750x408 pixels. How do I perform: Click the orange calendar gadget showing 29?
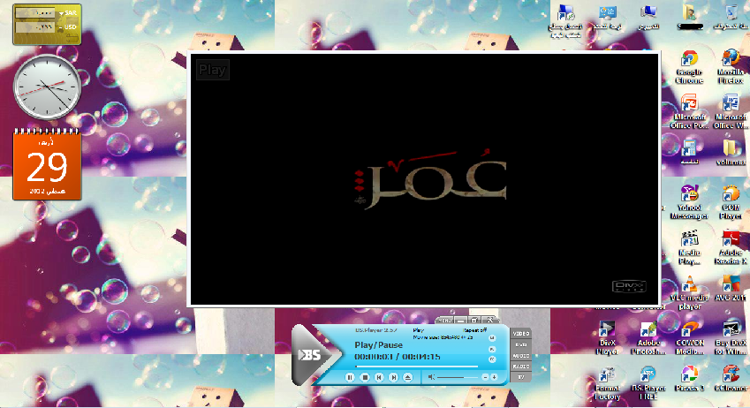[47, 165]
